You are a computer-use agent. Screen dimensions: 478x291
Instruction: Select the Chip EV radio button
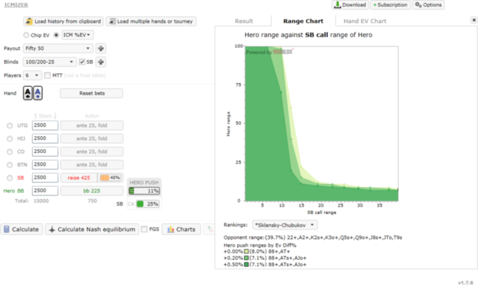pos(26,35)
